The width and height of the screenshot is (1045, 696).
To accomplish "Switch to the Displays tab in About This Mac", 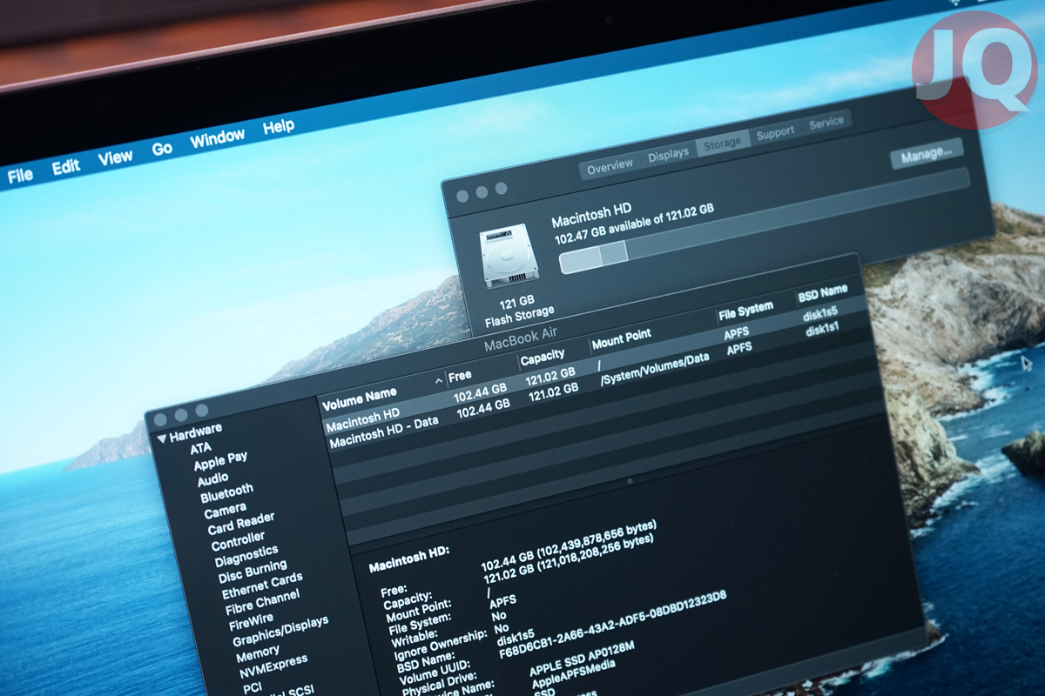I will [x=668, y=157].
